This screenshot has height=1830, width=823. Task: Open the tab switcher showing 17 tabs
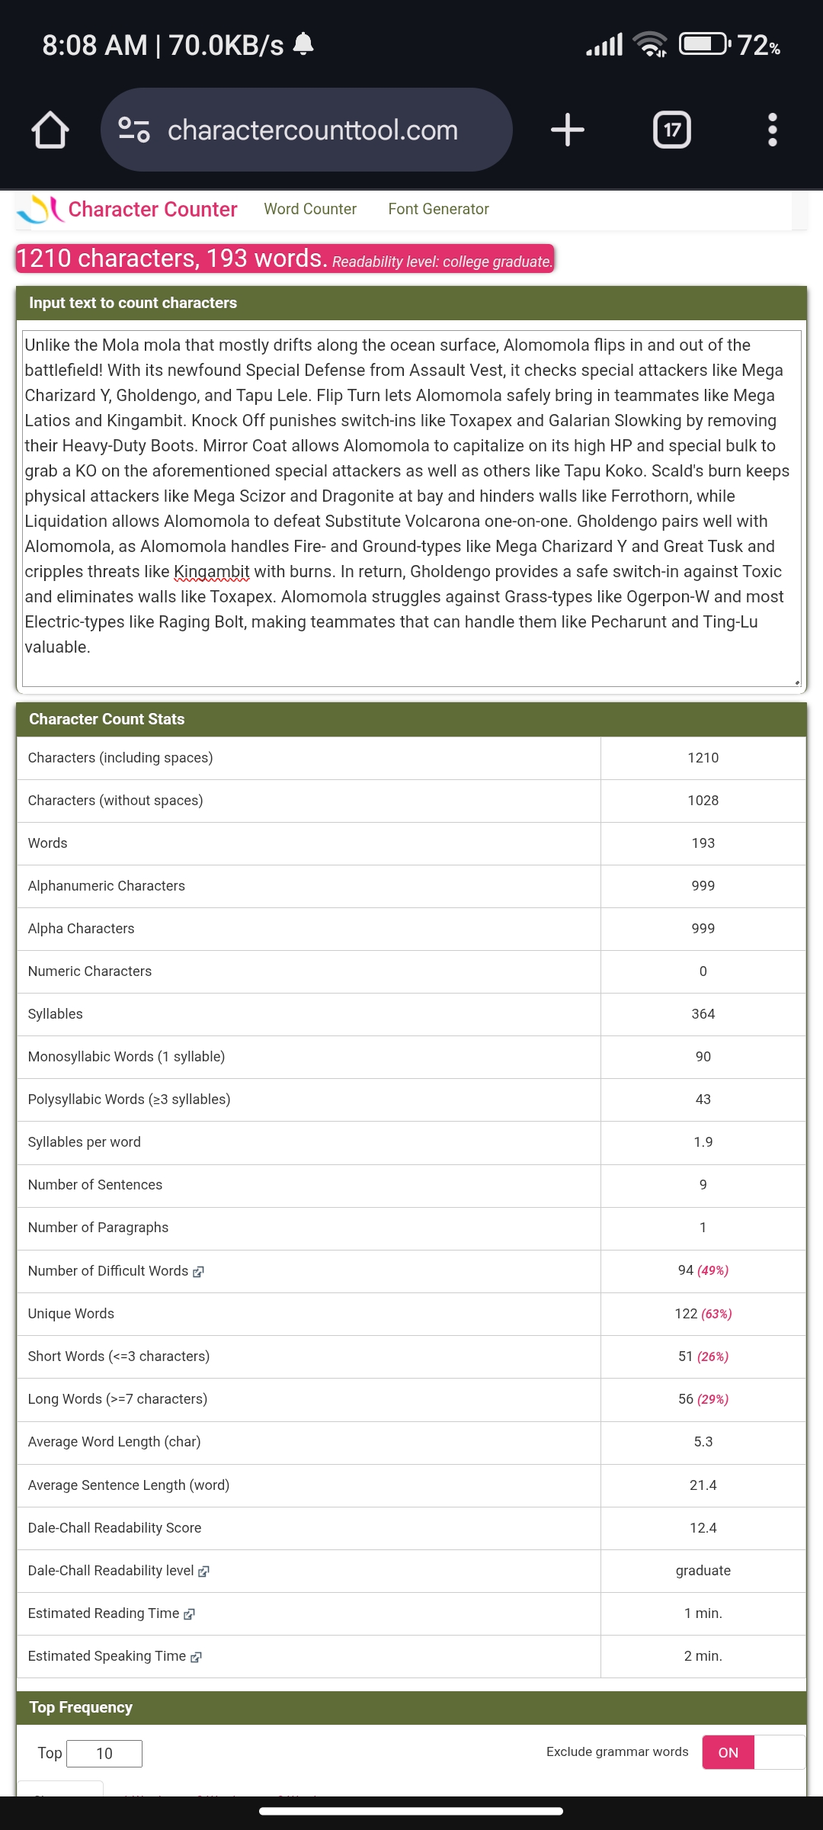[672, 130]
